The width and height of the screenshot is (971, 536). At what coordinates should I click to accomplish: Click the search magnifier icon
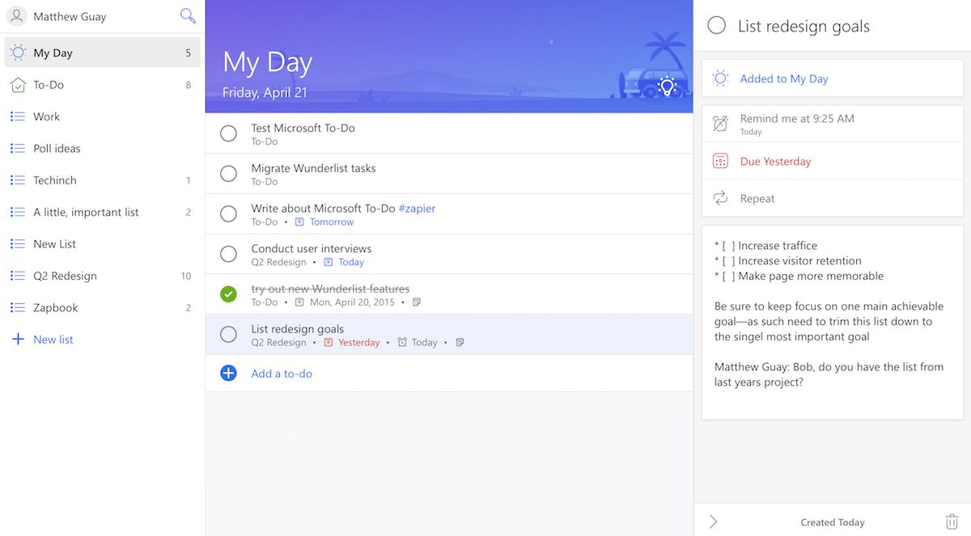188,16
